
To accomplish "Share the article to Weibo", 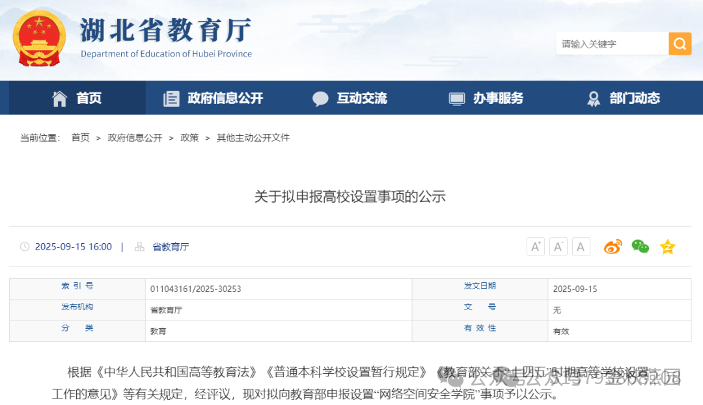I will pyautogui.click(x=613, y=246).
